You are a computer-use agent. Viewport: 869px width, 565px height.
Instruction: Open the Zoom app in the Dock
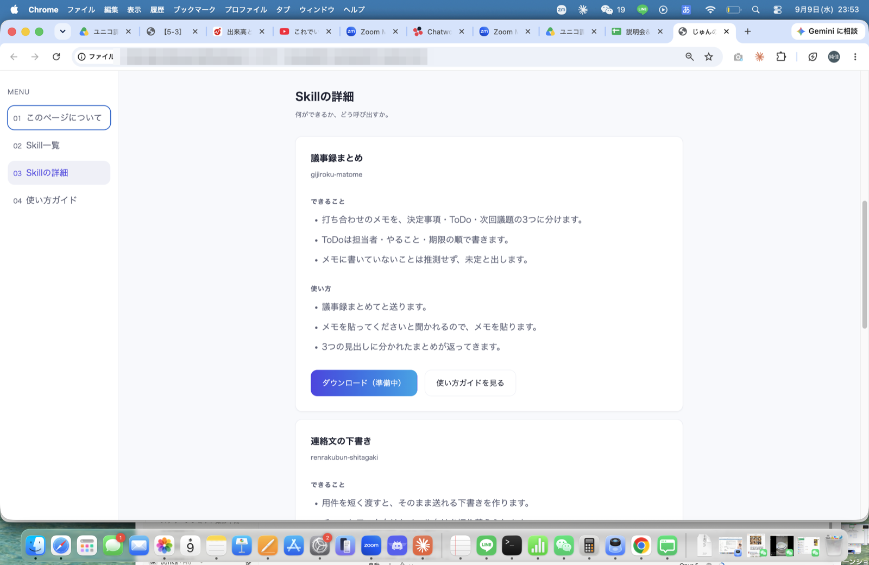pos(371,545)
